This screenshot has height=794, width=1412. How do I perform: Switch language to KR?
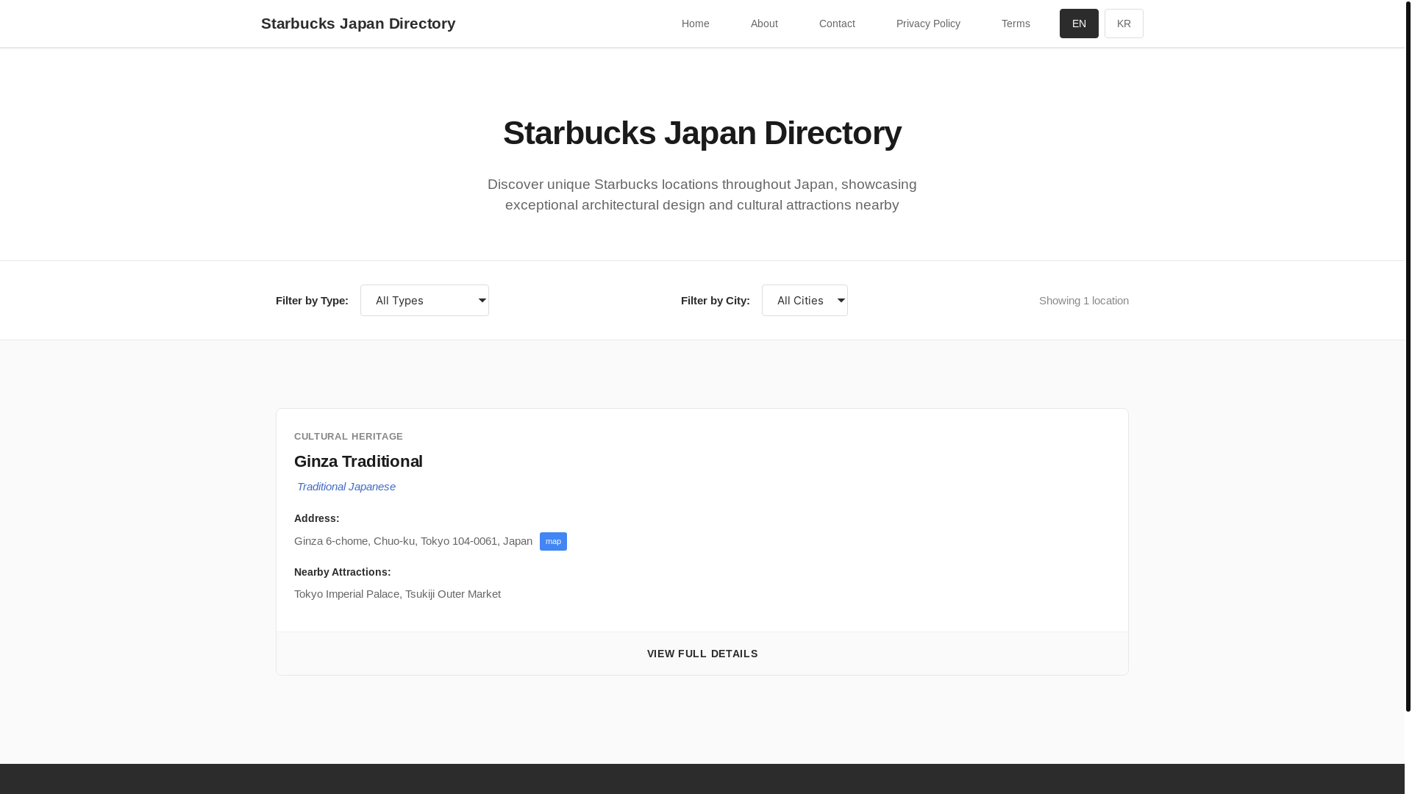[x=1124, y=24]
